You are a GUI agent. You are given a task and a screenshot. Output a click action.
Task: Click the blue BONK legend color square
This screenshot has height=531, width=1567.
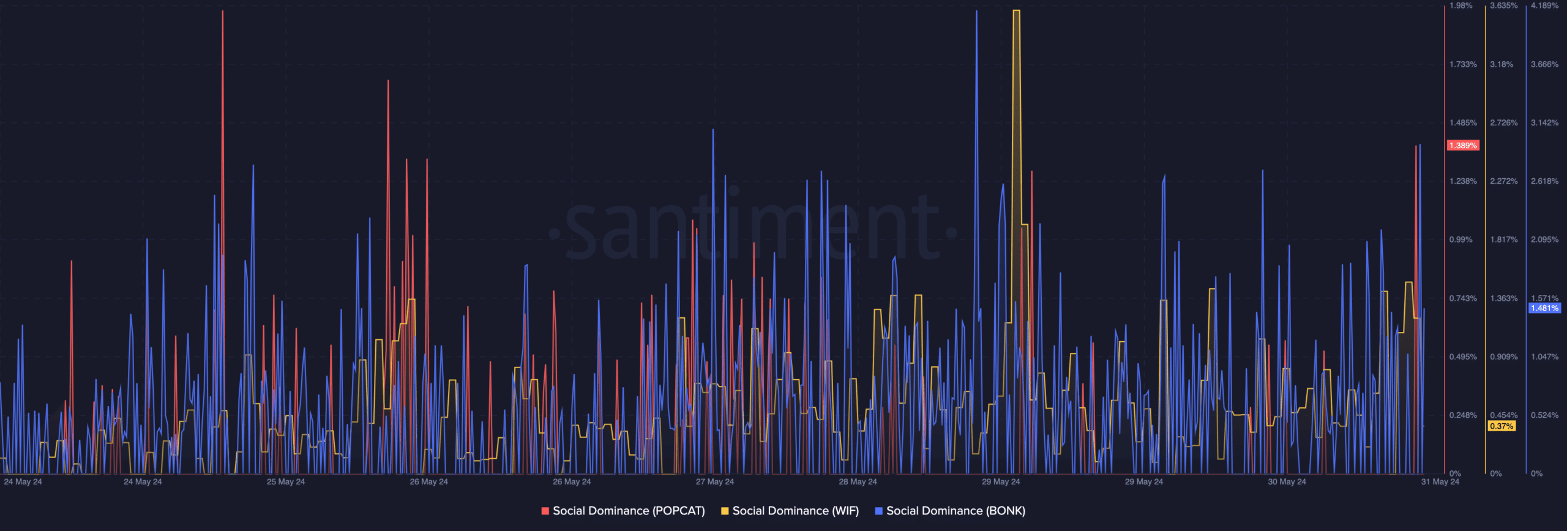(x=879, y=511)
